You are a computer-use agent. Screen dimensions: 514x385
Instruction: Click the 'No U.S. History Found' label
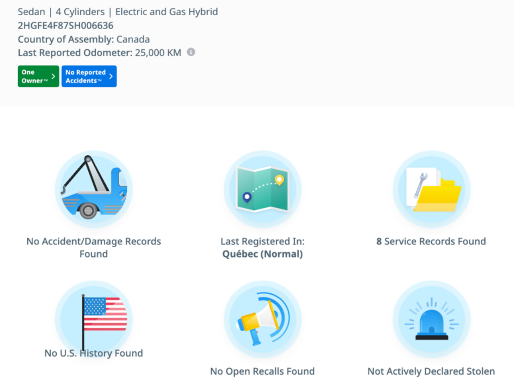pos(94,353)
